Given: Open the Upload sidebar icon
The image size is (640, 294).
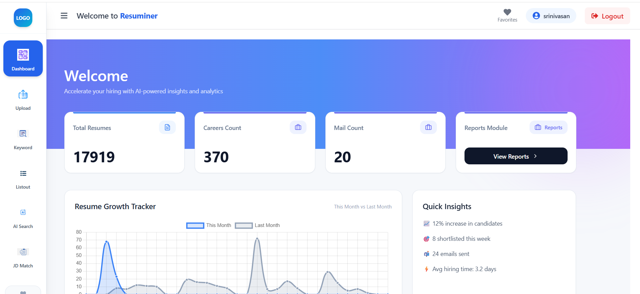Looking at the screenshot, I should (x=23, y=95).
